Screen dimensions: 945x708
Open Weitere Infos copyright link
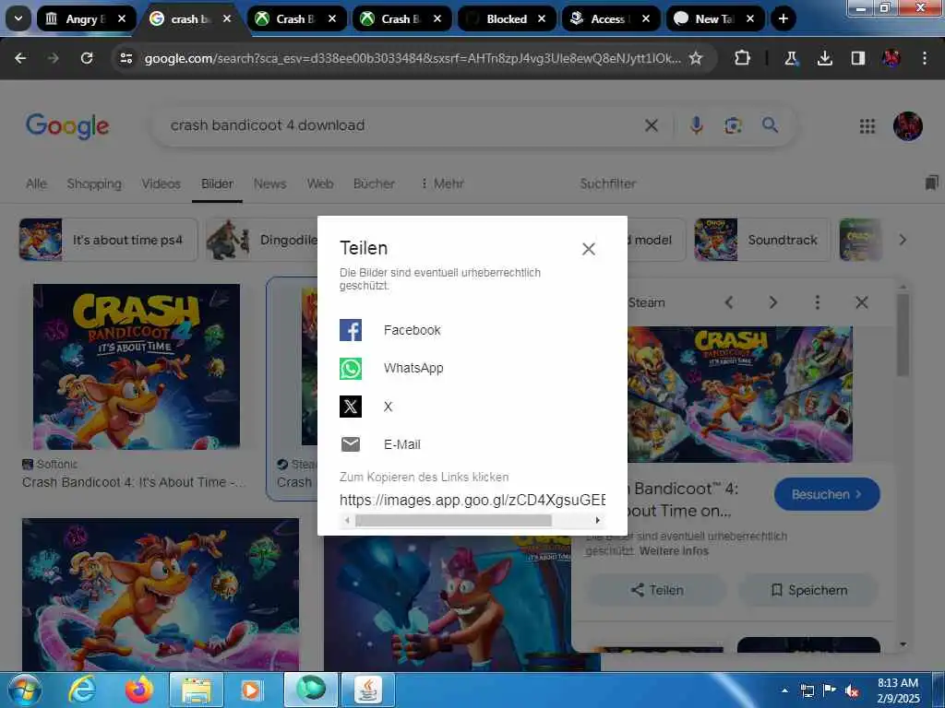674,551
